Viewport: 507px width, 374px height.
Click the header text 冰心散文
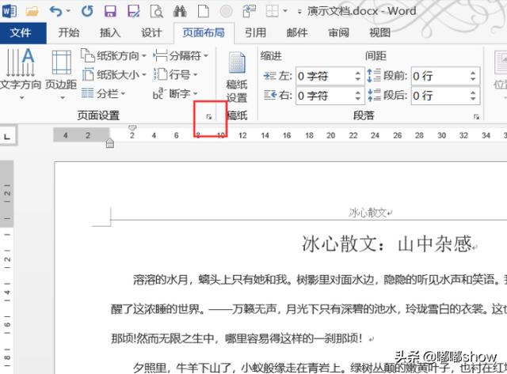[x=368, y=213]
